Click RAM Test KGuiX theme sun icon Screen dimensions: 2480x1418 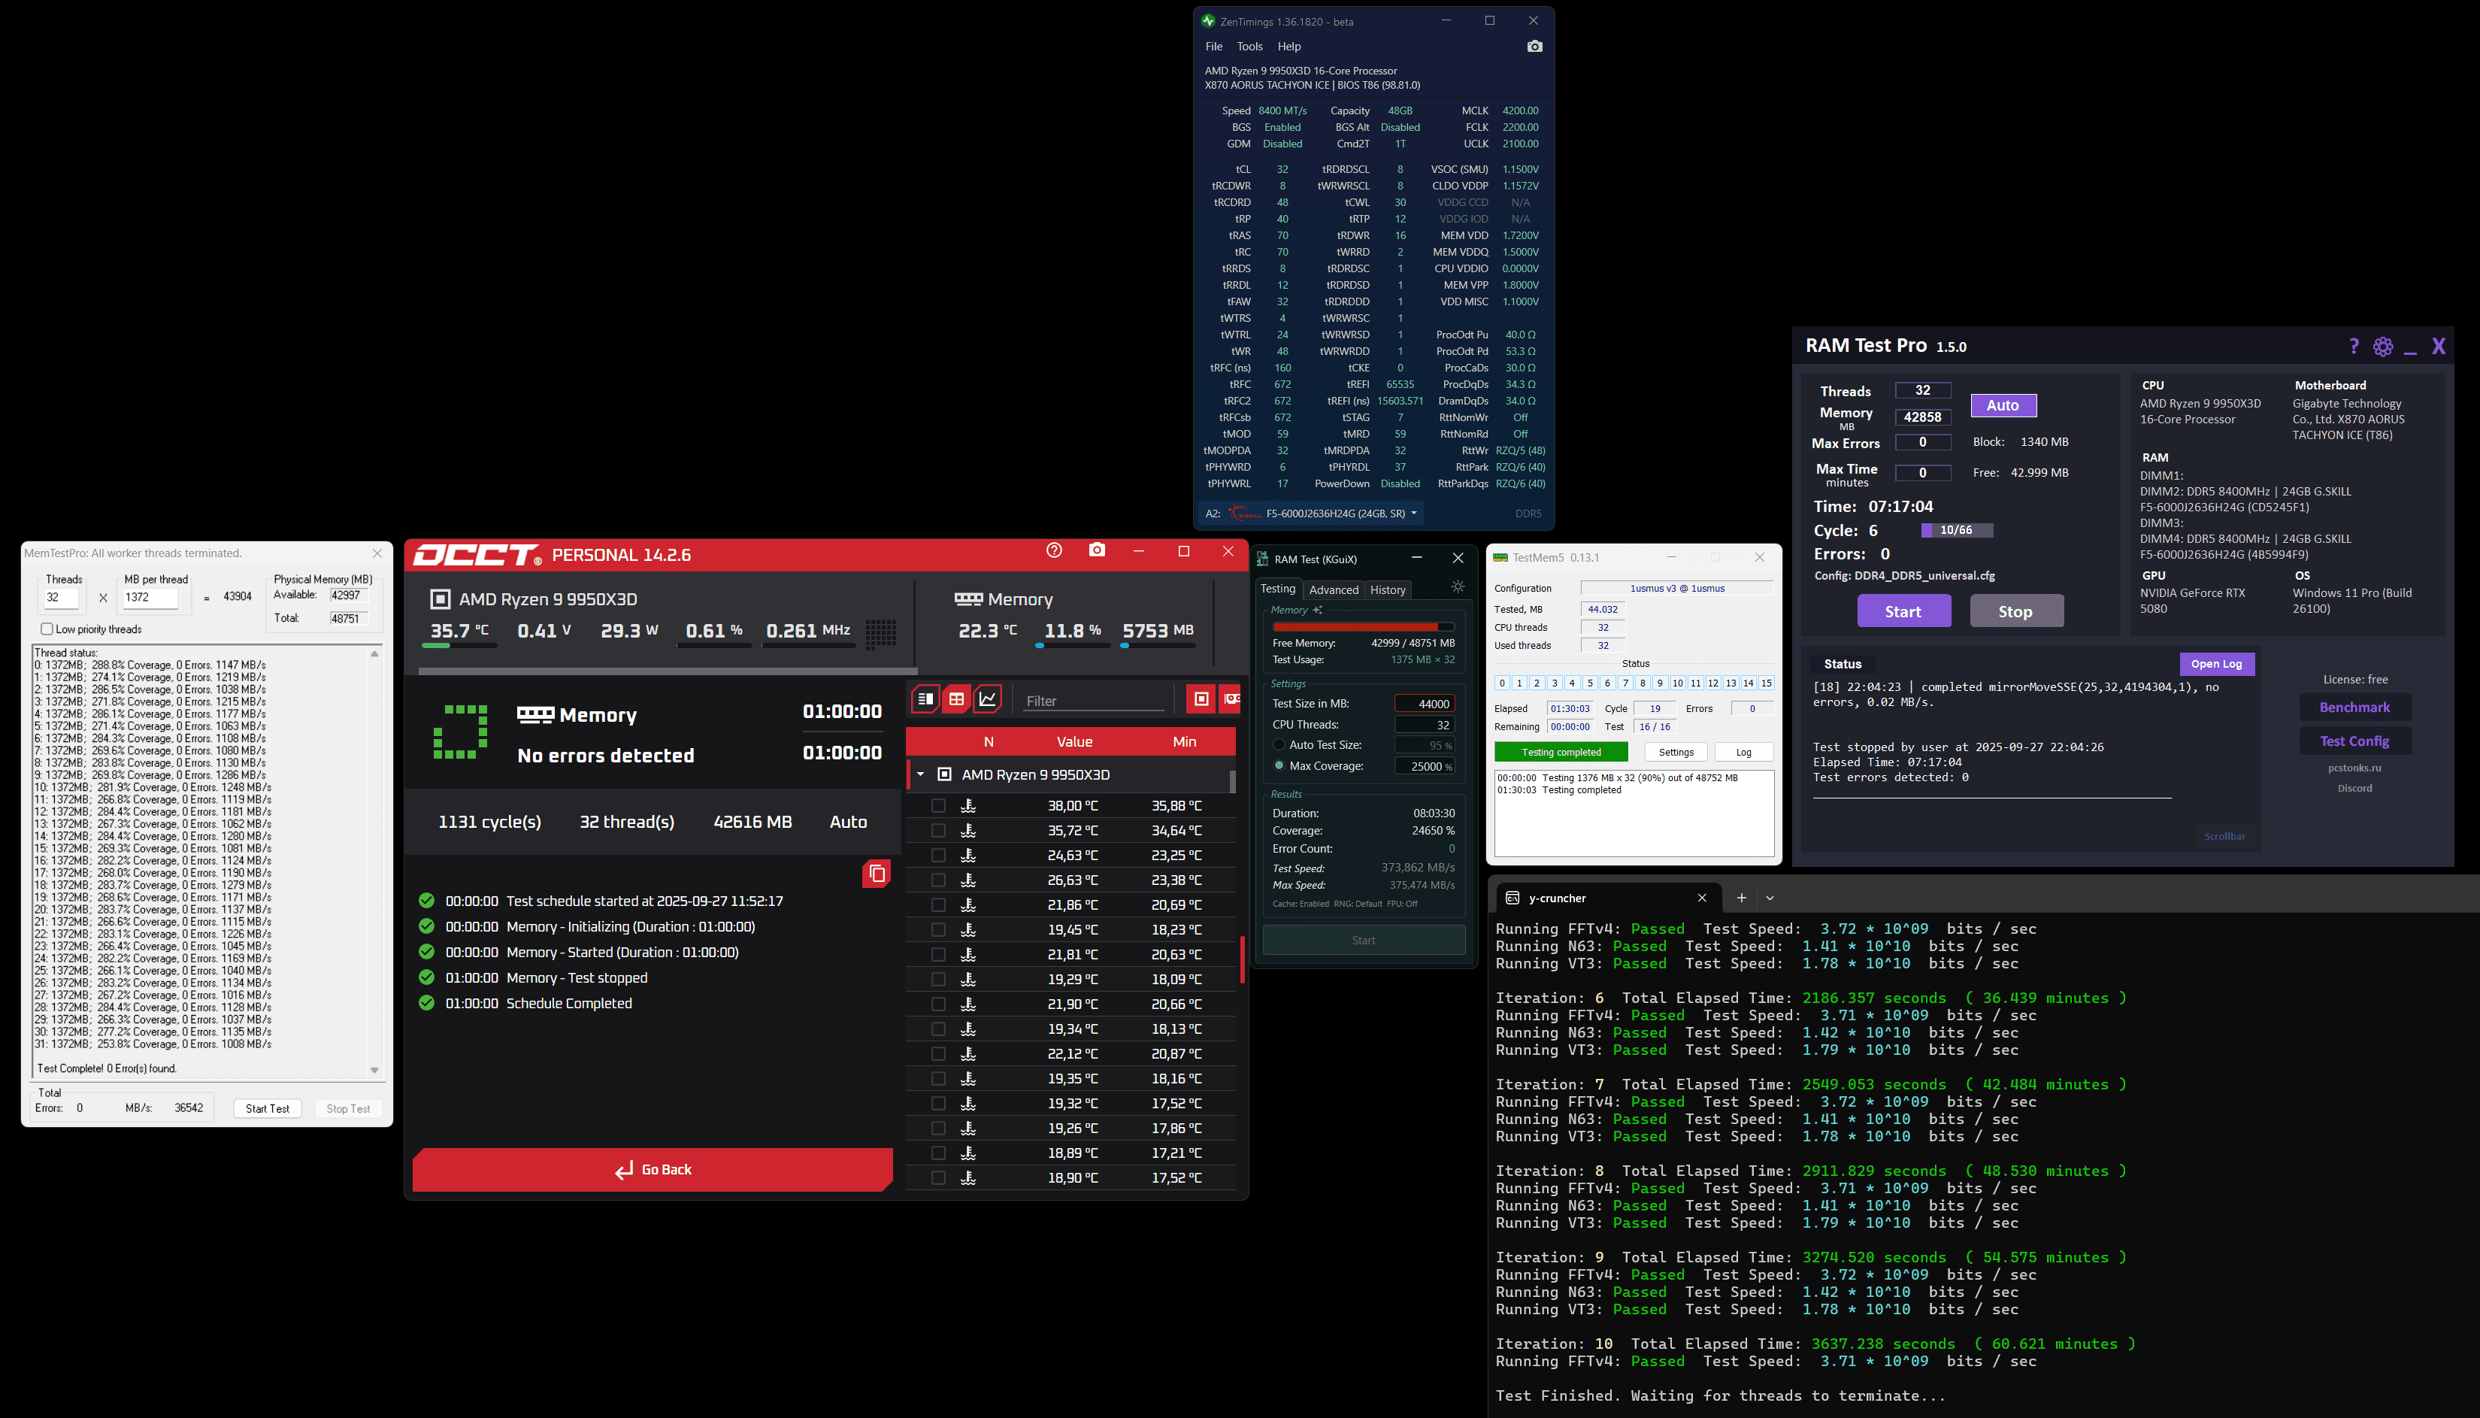pos(1458,586)
